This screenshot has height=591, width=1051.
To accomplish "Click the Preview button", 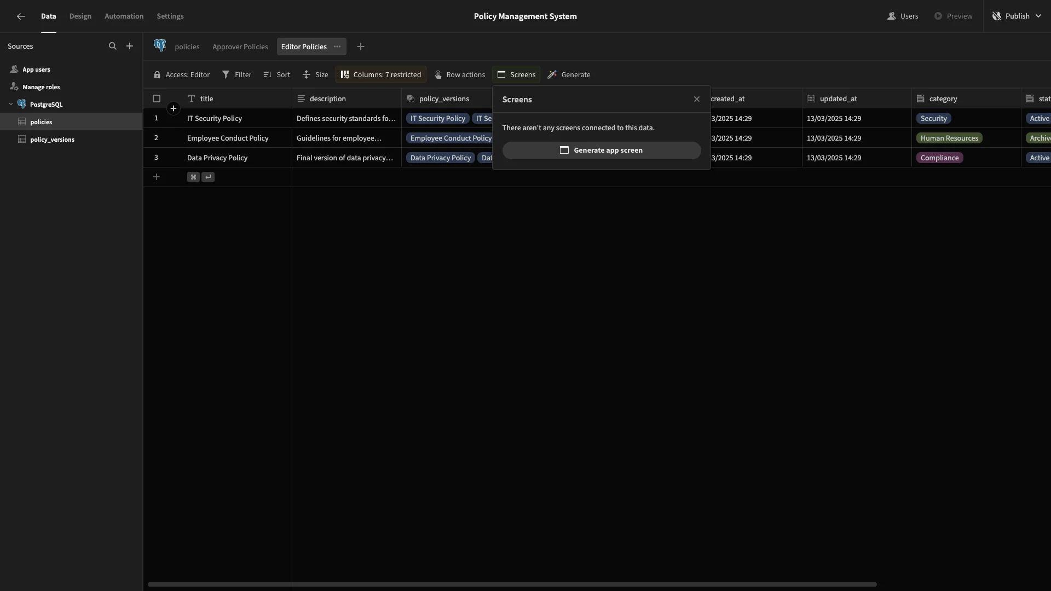I will (x=953, y=16).
